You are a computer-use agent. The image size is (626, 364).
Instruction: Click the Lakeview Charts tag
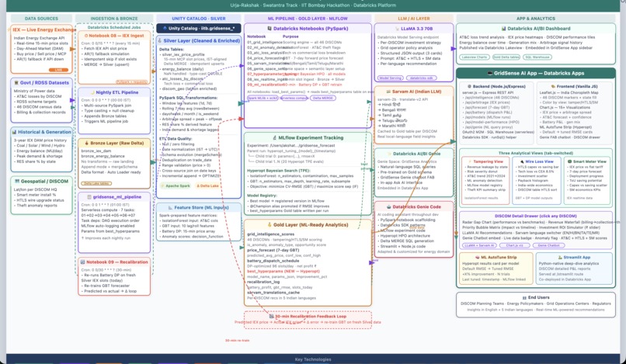(x=475, y=57)
